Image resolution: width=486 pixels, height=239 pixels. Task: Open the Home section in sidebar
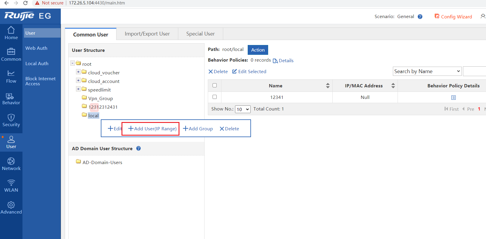[x=11, y=33]
